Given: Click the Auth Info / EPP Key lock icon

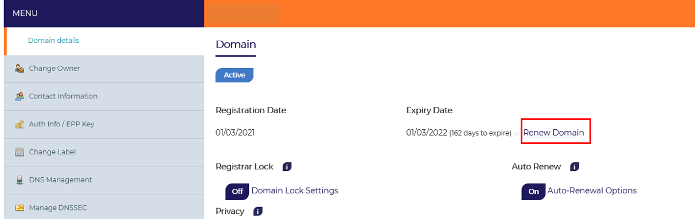Looking at the screenshot, I should click(x=19, y=124).
